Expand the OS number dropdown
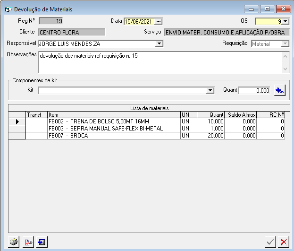This screenshot has width=294, height=251. pyautogui.click(x=285, y=21)
